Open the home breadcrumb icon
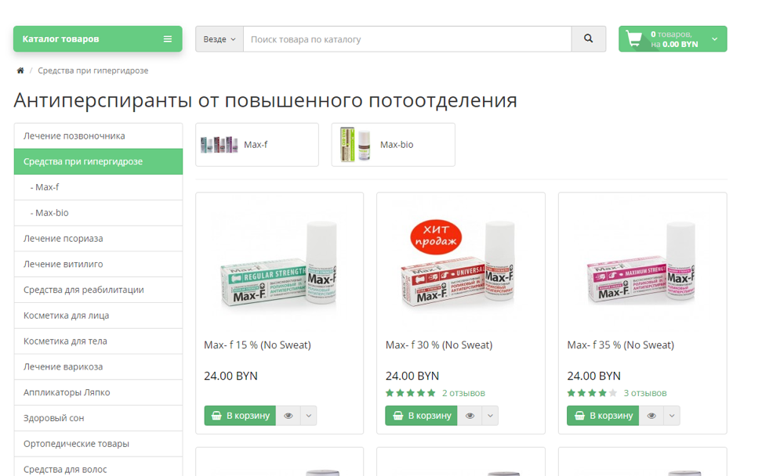This screenshot has height=476, width=762. pyautogui.click(x=20, y=70)
